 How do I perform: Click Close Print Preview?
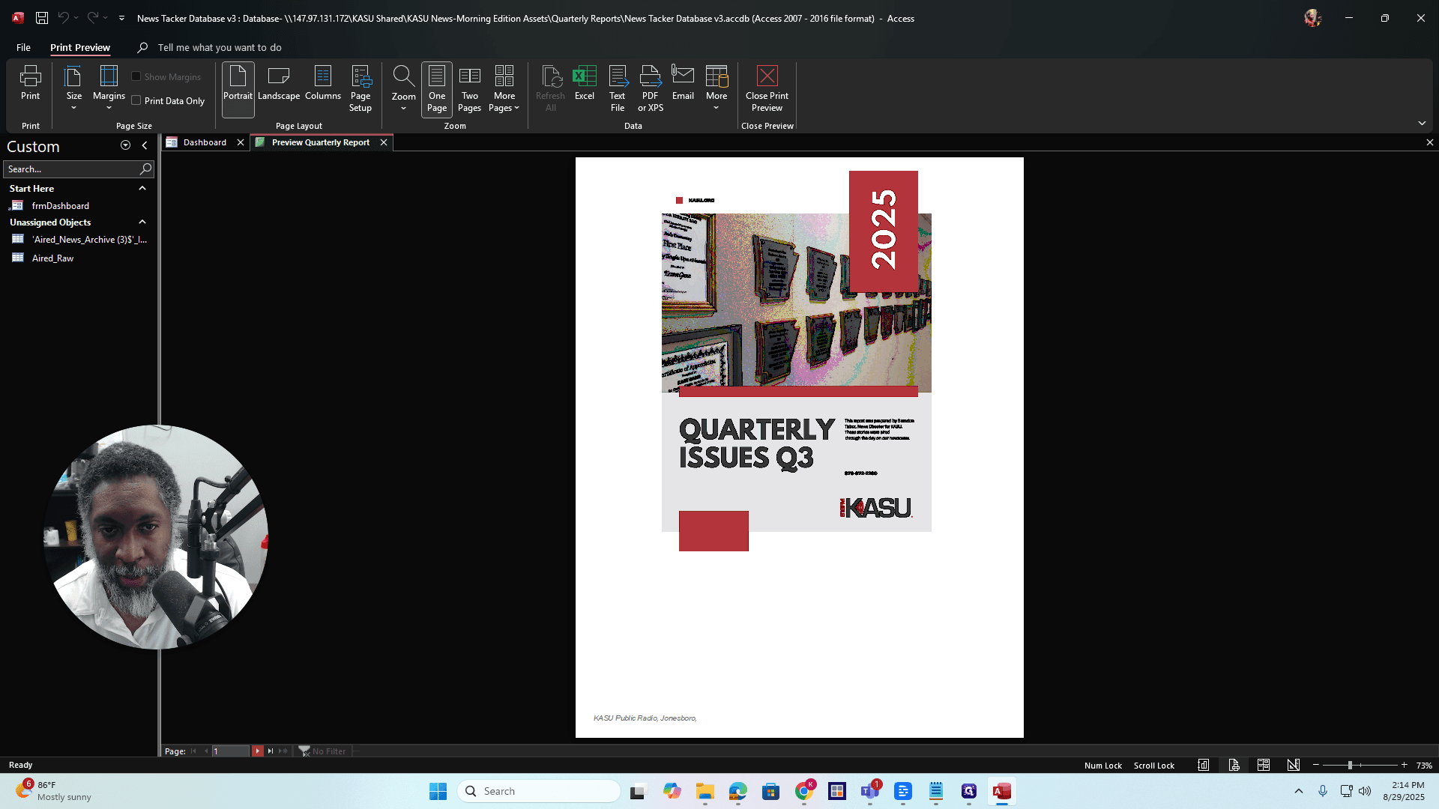pos(767,89)
